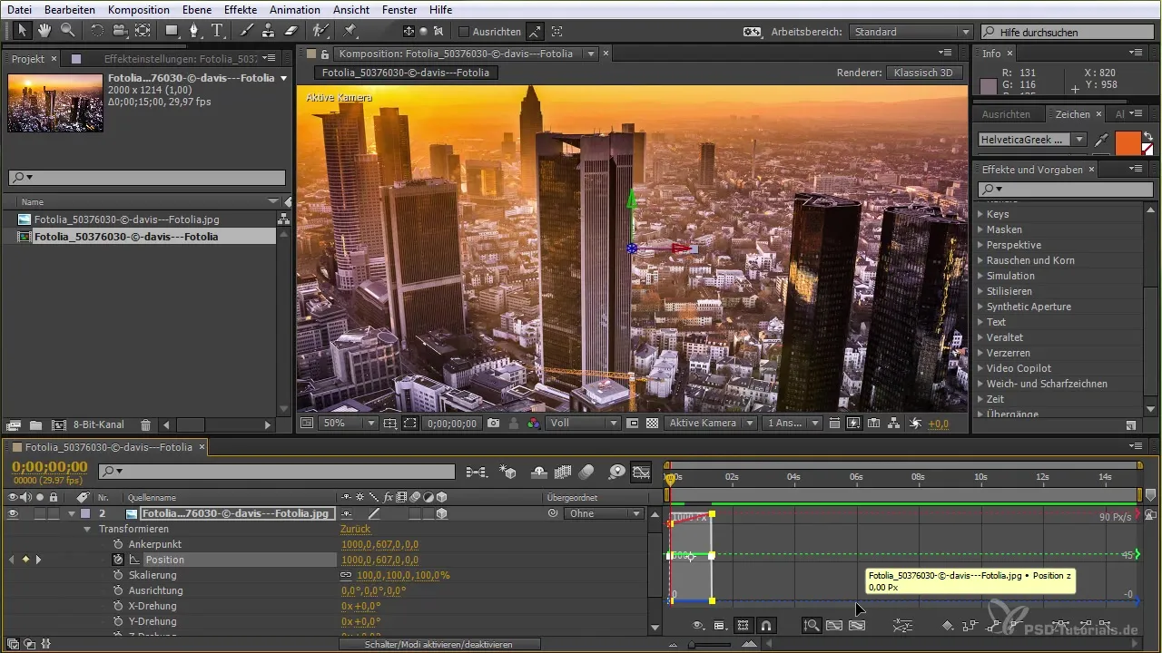Click Schalter/Modi aktivieren/deaktivieren button
The height and width of the screenshot is (653, 1162).
(439, 644)
